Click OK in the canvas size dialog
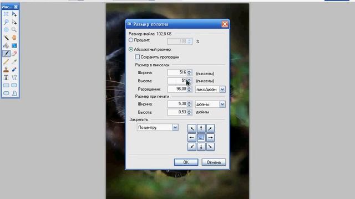 (186, 162)
